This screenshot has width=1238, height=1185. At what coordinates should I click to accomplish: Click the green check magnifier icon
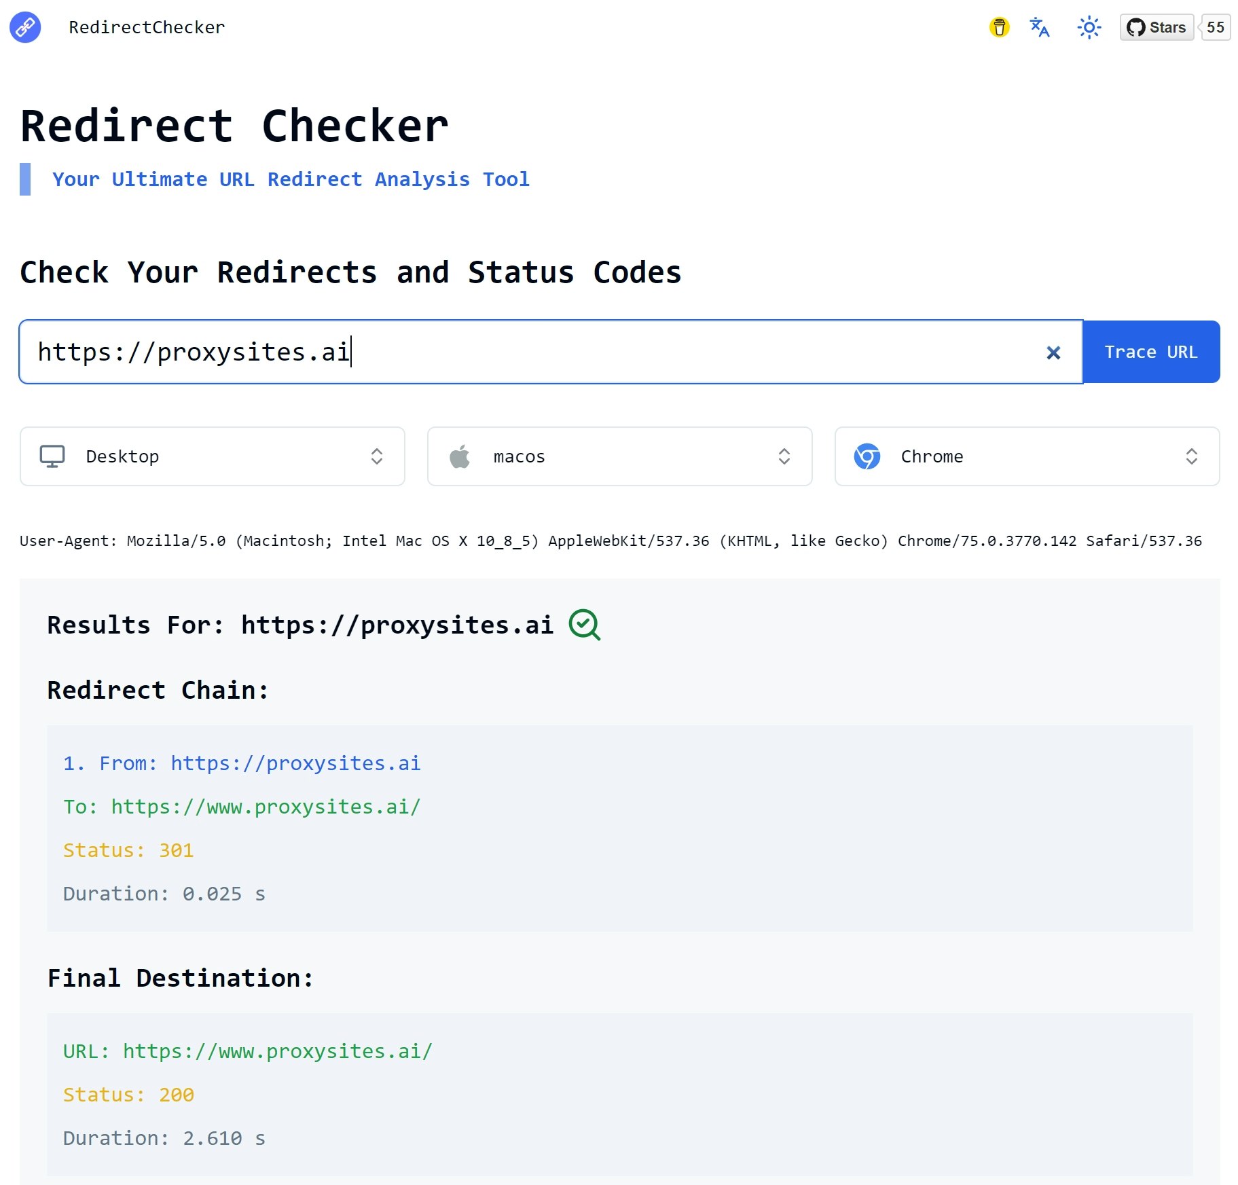tap(585, 625)
